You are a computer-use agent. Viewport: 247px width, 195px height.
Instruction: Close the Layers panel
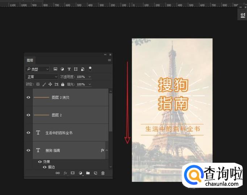[x=110, y=54]
